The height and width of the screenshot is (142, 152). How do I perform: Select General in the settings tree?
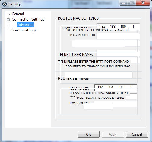[18, 14]
